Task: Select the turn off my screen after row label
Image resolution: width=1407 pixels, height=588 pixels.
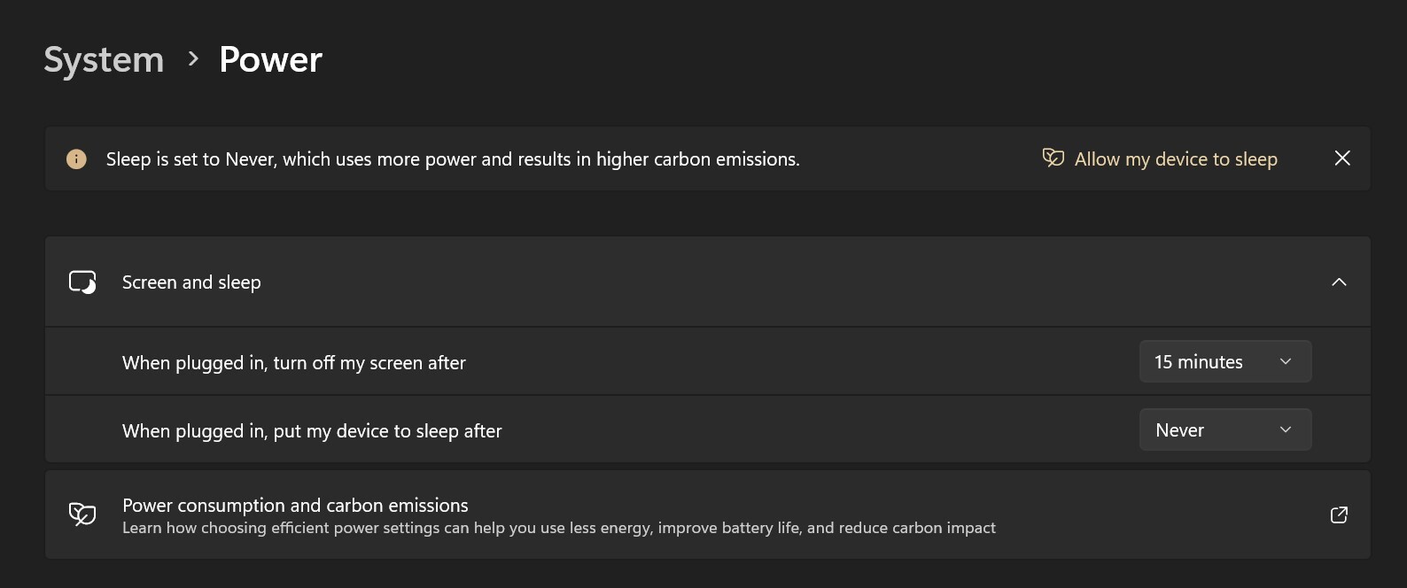Action: pyautogui.click(x=293, y=363)
